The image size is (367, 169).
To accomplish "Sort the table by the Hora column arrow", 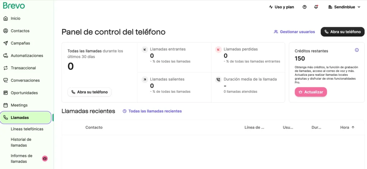I will pos(353,128).
